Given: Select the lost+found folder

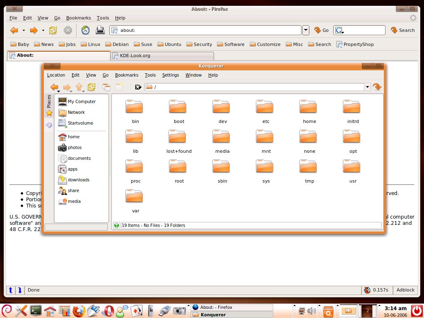Looking at the screenshot, I should coord(179,142).
